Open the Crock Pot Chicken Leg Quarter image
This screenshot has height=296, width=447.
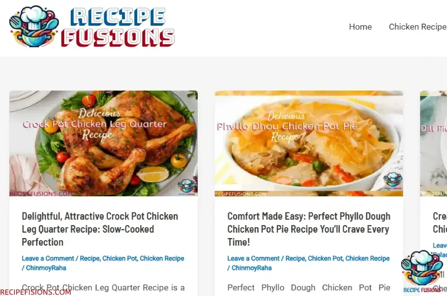[x=103, y=143]
